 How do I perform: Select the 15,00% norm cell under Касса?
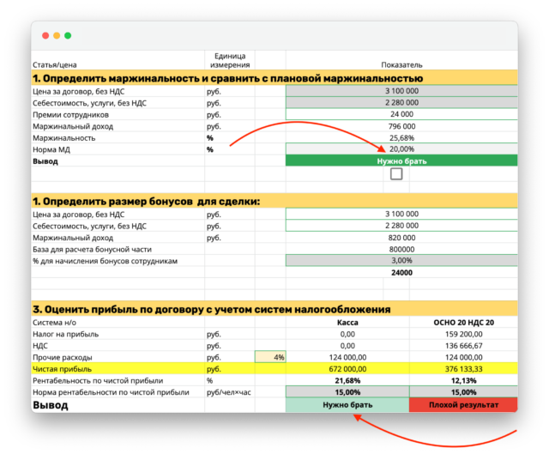pos(347,392)
